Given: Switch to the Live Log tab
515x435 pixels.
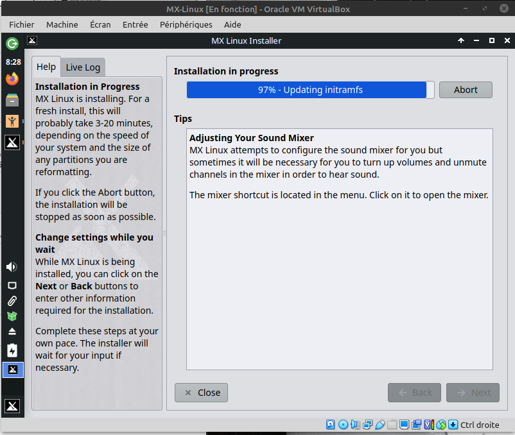Looking at the screenshot, I should pyautogui.click(x=83, y=67).
